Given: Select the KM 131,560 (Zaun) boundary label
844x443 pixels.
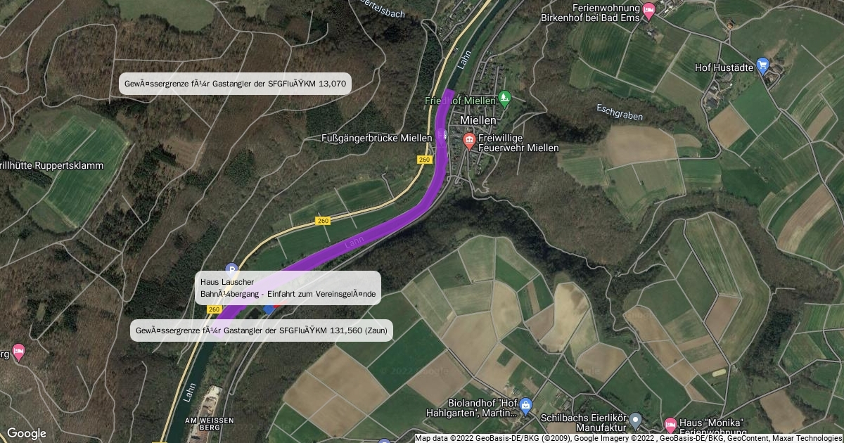Looking at the screenshot, I should pyautogui.click(x=262, y=330).
